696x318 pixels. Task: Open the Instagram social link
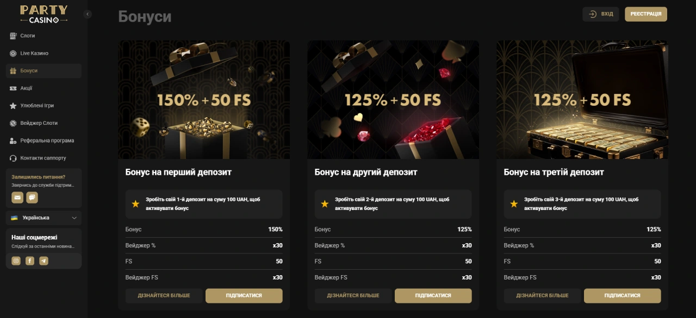coord(16,260)
